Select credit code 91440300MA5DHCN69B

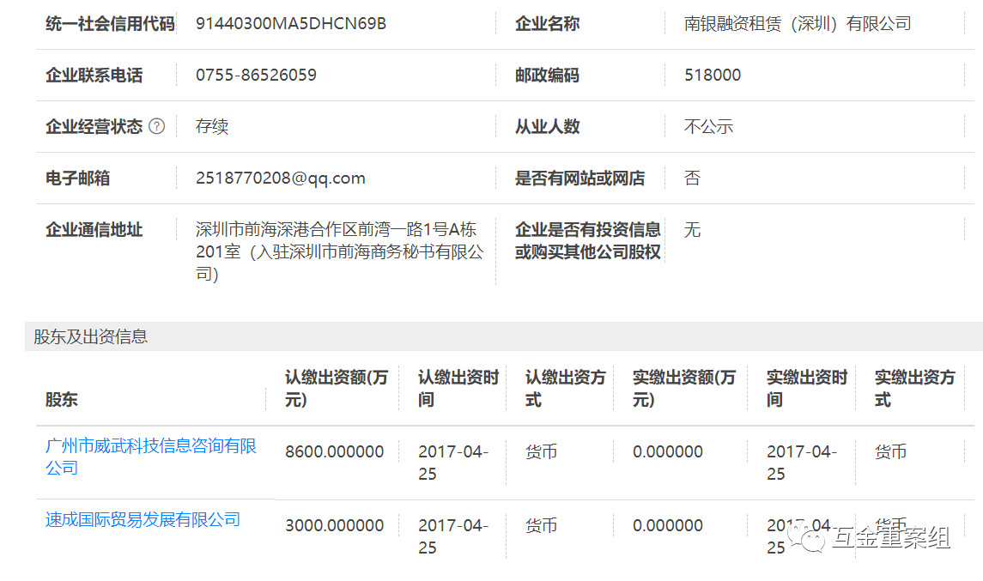click(291, 24)
